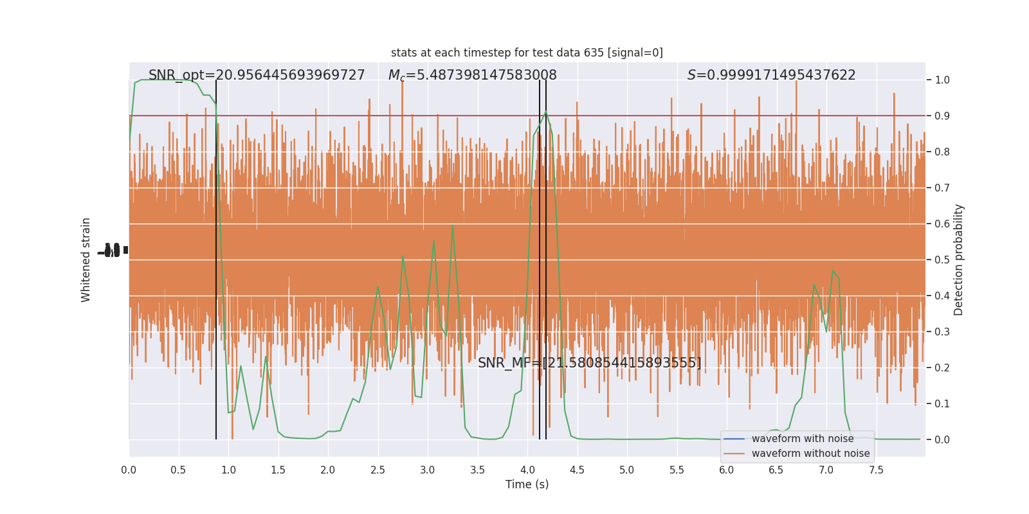Click the 'Detection probability' right axis label
Viewport: 1029px width, 514px height.
[x=959, y=260]
